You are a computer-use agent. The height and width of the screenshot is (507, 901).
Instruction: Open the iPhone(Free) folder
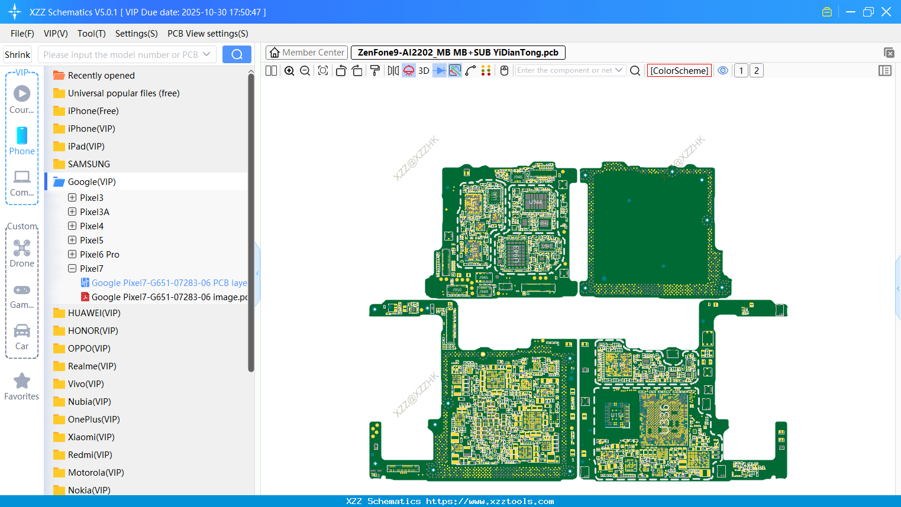coord(86,110)
